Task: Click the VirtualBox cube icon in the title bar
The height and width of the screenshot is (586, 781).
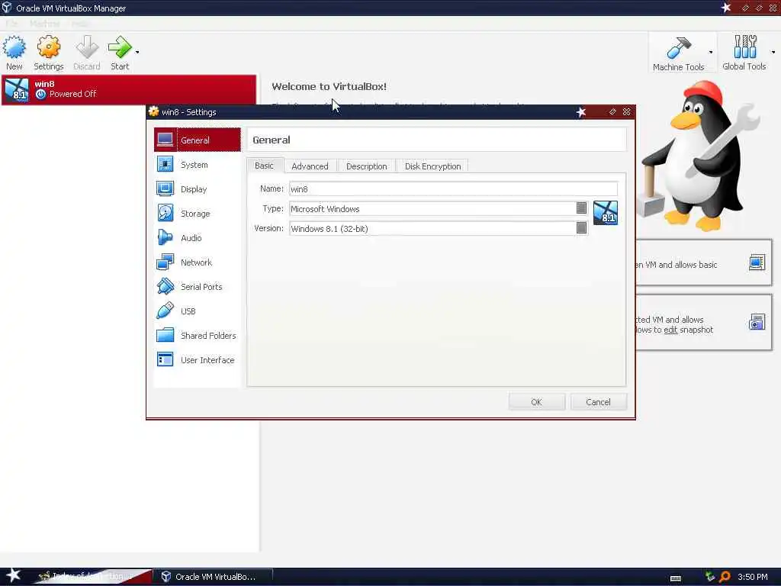Action: click(x=7, y=8)
